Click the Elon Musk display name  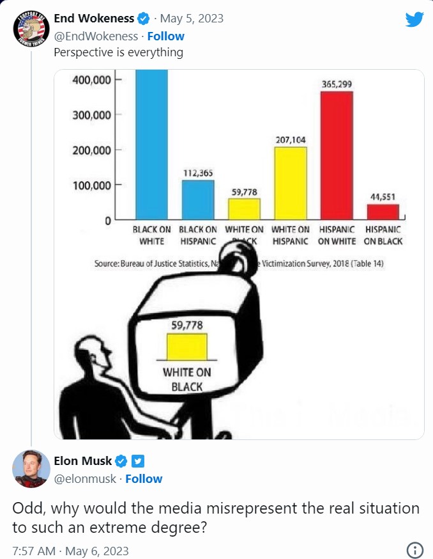[83, 461]
